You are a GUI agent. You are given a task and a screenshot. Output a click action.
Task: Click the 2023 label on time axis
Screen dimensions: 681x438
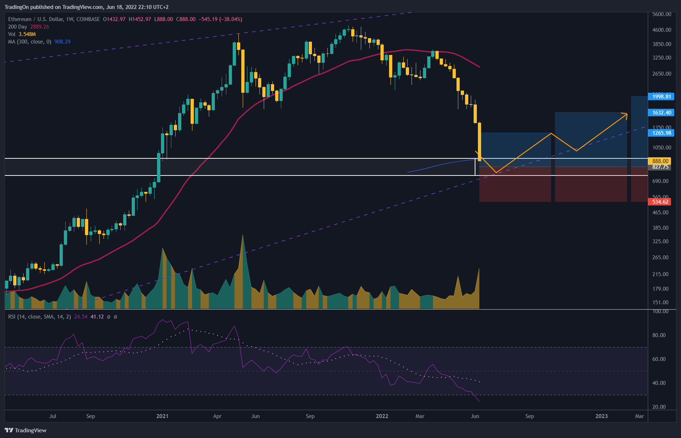pos(601,416)
